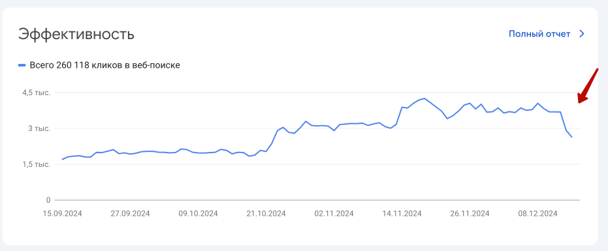
Task: Select the 26.11.2024 date label
Action: coord(470,213)
